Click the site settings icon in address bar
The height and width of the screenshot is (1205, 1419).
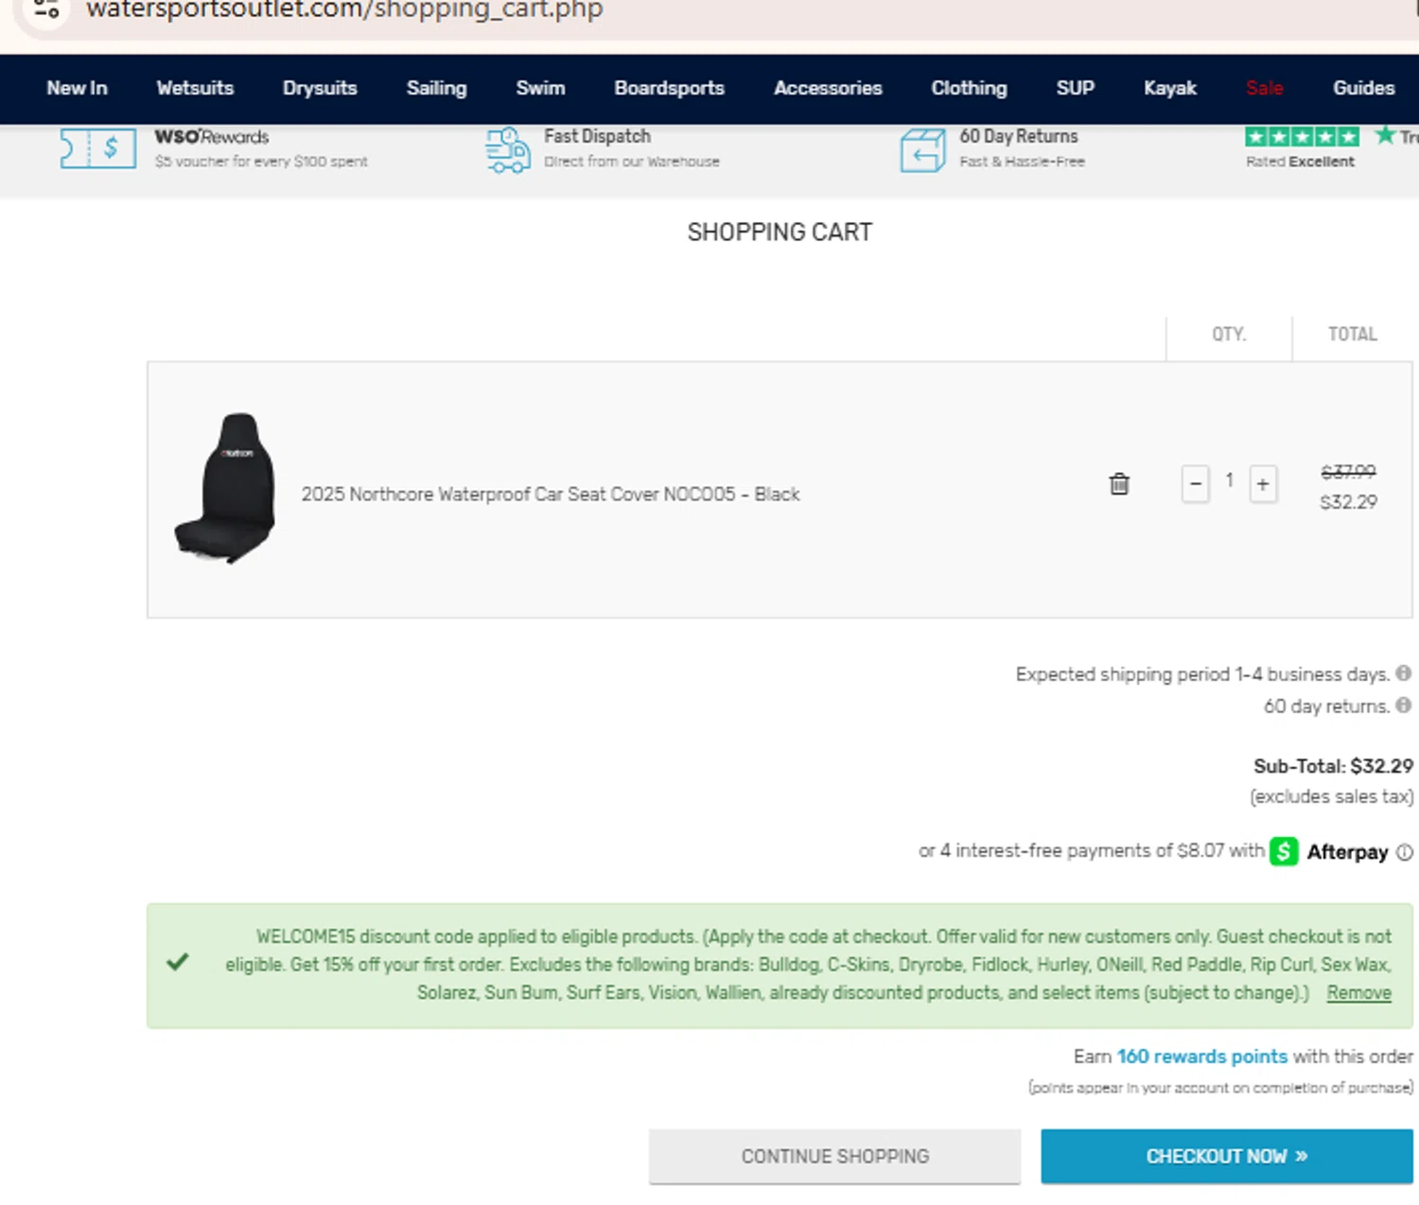point(46,9)
